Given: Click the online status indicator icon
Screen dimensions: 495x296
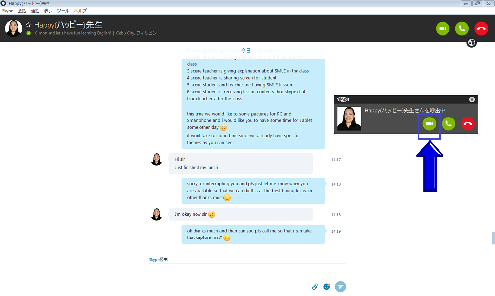Looking at the screenshot, I should click(28, 33).
